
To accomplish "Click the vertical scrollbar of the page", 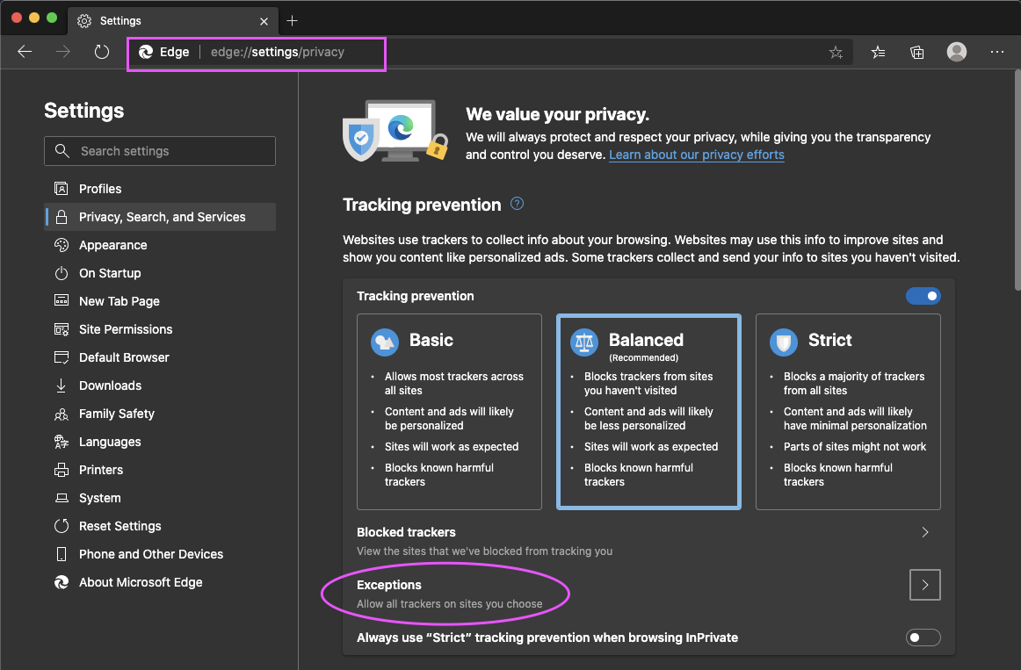I will (x=1017, y=179).
